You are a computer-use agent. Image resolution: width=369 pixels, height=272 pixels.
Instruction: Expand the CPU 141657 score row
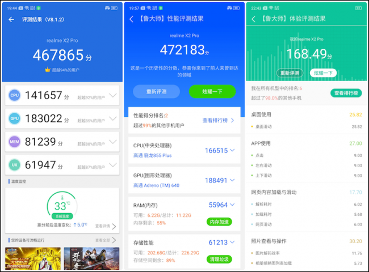click(112, 96)
